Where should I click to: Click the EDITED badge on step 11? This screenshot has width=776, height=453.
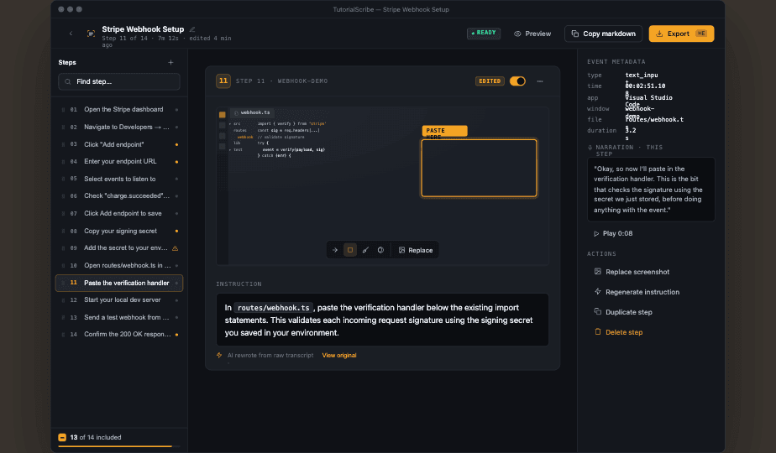[490, 81]
